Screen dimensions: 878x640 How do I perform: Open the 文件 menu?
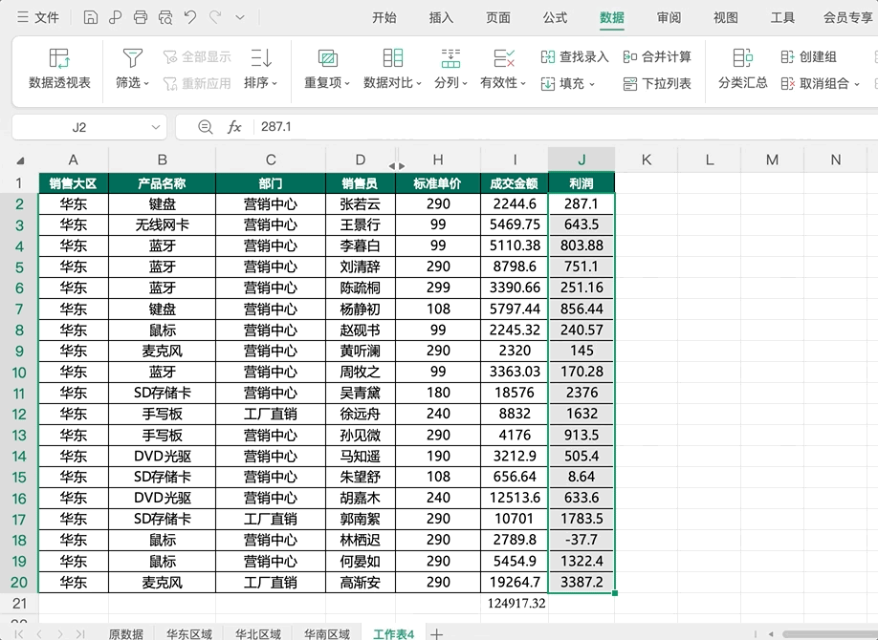tap(38, 18)
